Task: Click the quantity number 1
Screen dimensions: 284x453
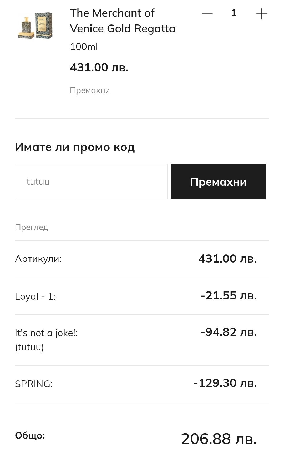Action: (x=234, y=13)
